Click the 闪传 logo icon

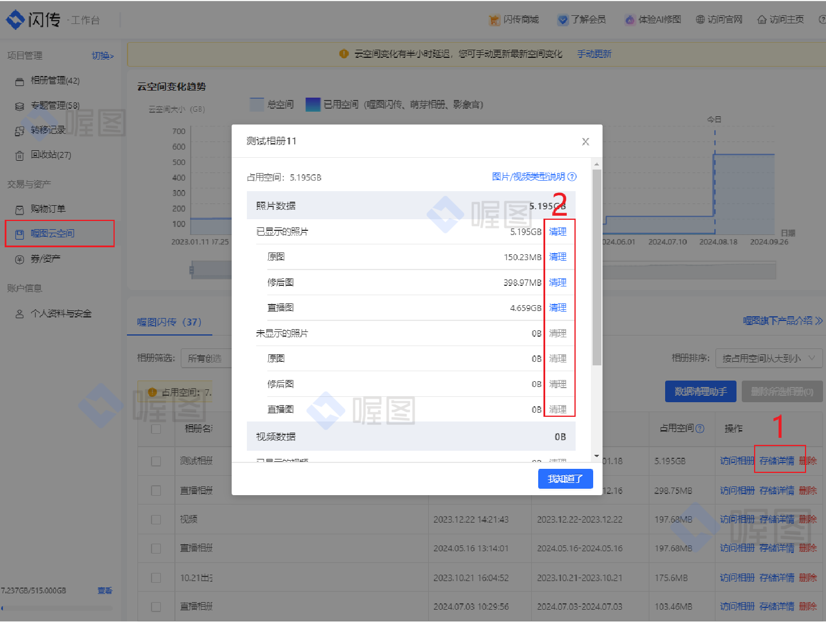[x=15, y=20]
